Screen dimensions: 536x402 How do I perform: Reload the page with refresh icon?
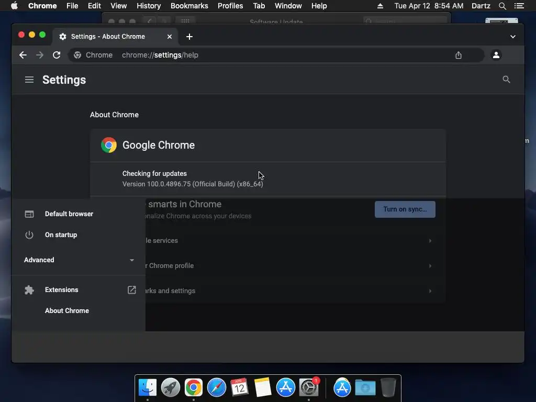tap(57, 55)
